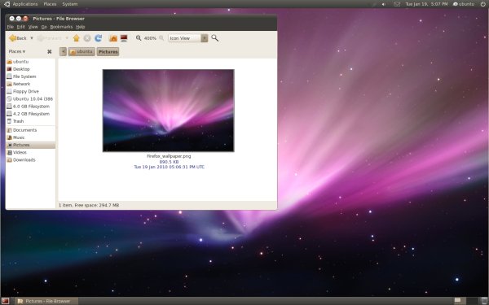Open the System menu in the top panel

click(70, 4)
